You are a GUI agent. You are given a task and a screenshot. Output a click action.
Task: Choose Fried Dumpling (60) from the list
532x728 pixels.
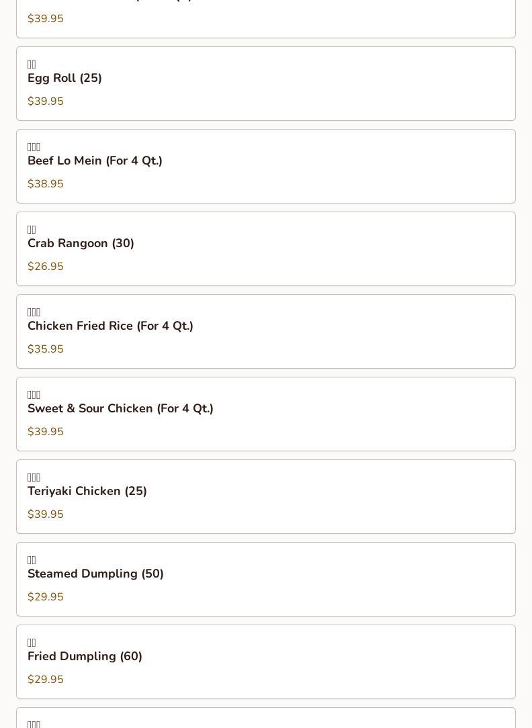click(x=85, y=657)
